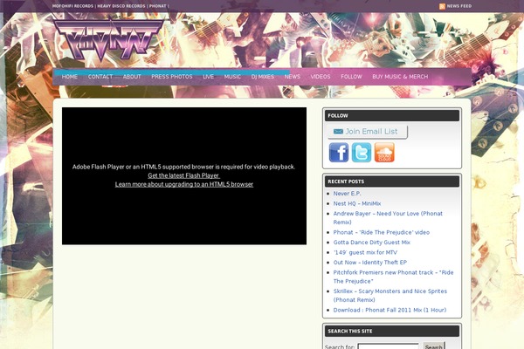This screenshot has height=349, width=524.
Task: Open the Nest HQ – MiniMix post
Action: (x=357, y=203)
